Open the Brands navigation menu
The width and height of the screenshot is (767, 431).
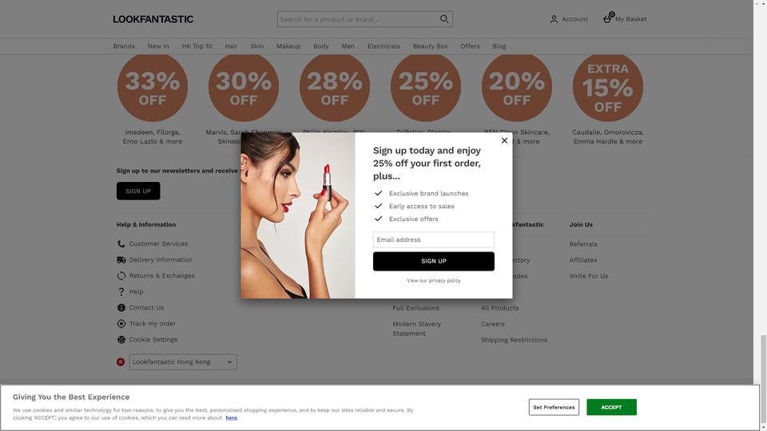[x=124, y=46]
